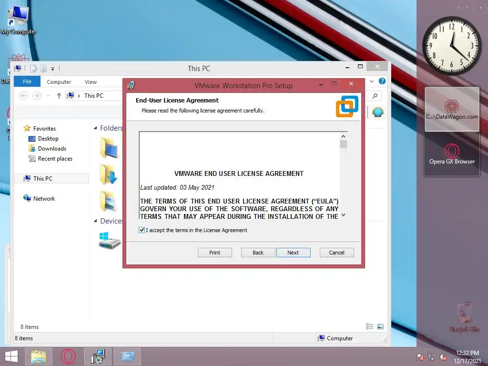
Task: Click the blue Help question mark icon
Action: pos(382,81)
